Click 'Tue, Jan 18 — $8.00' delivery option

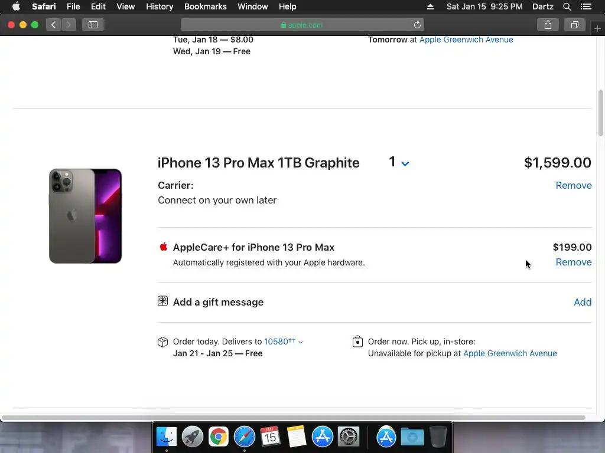[x=213, y=40]
